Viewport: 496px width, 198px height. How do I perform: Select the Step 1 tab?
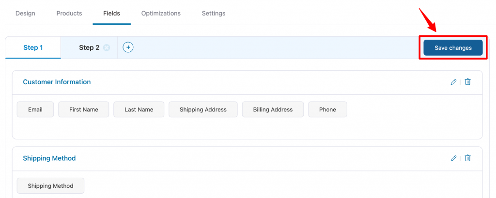click(33, 48)
